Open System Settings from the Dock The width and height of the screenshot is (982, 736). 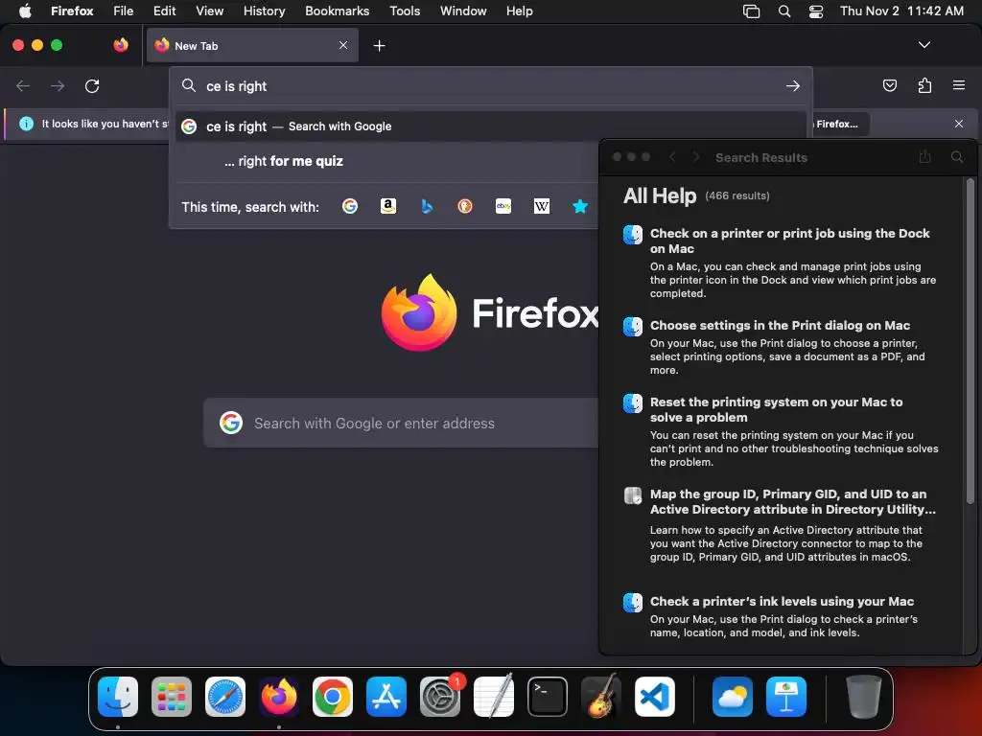[440, 696]
